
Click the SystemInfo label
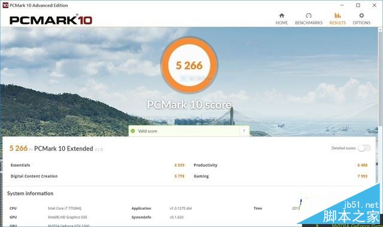pos(141,217)
